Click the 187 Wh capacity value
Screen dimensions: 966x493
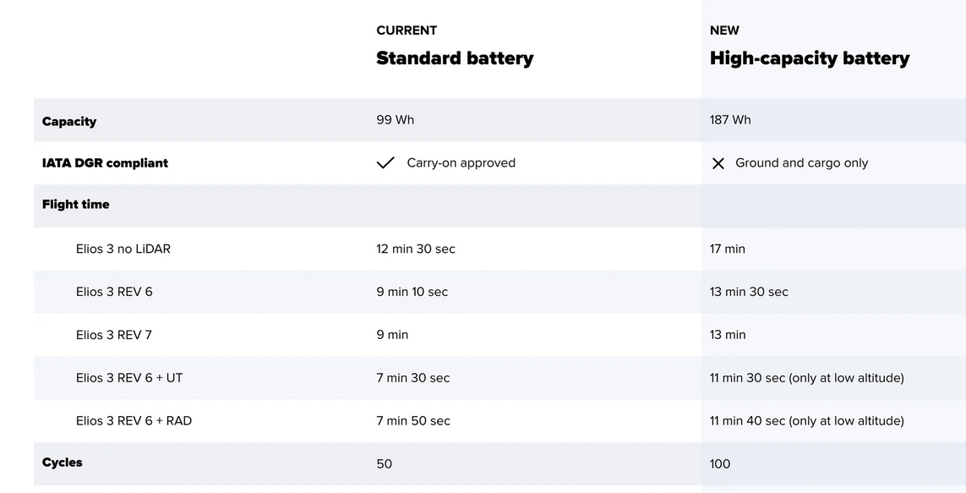(x=730, y=120)
